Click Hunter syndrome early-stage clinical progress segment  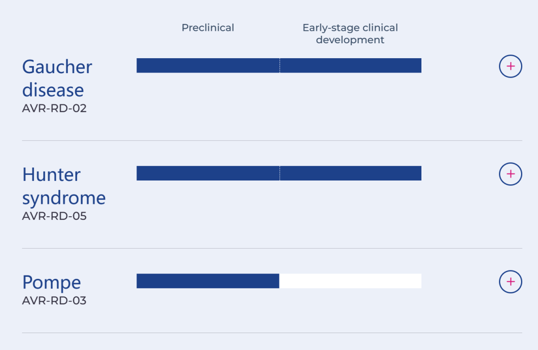(351, 174)
